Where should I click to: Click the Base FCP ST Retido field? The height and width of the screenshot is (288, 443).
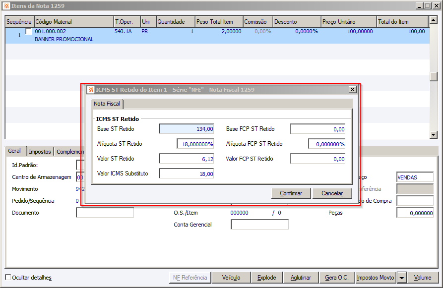[x=318, y=129]
